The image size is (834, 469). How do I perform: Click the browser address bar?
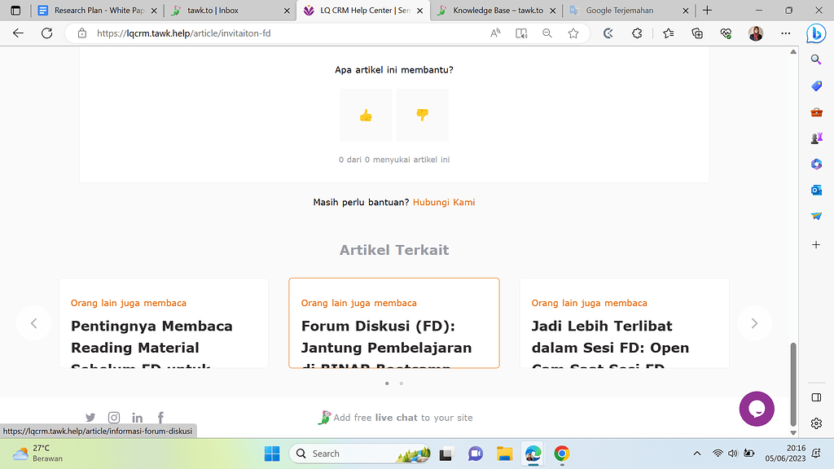click(x=244, y=33)
